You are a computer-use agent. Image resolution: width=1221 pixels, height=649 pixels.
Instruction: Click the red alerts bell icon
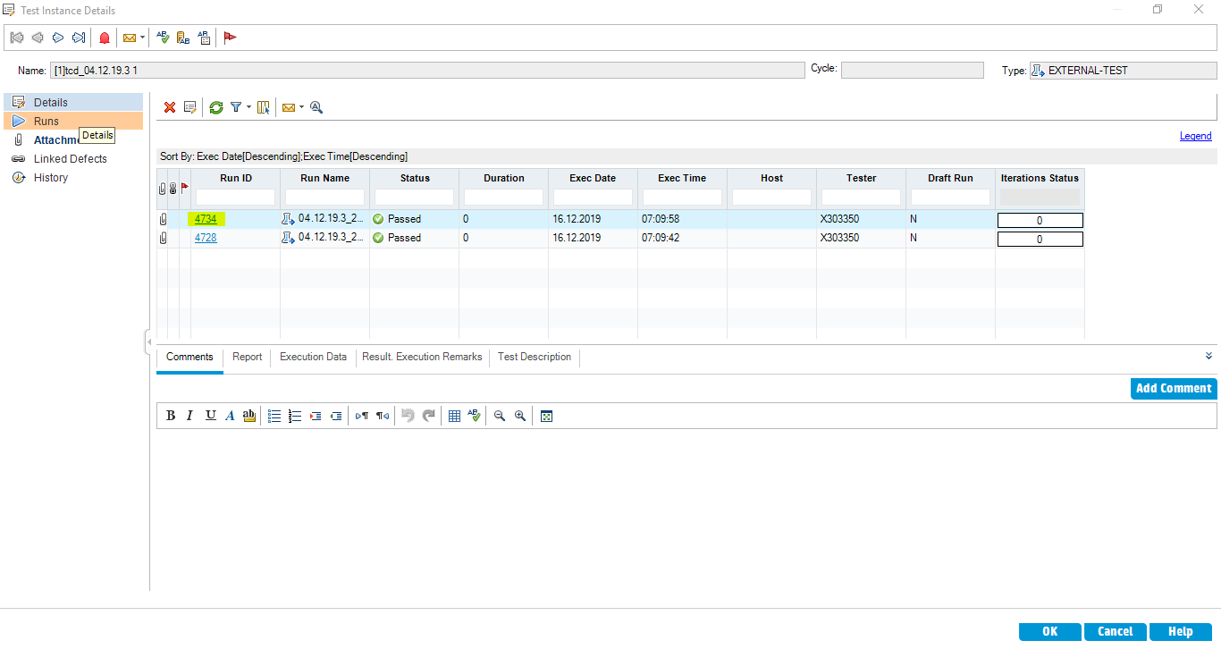(x=105, y=38)
